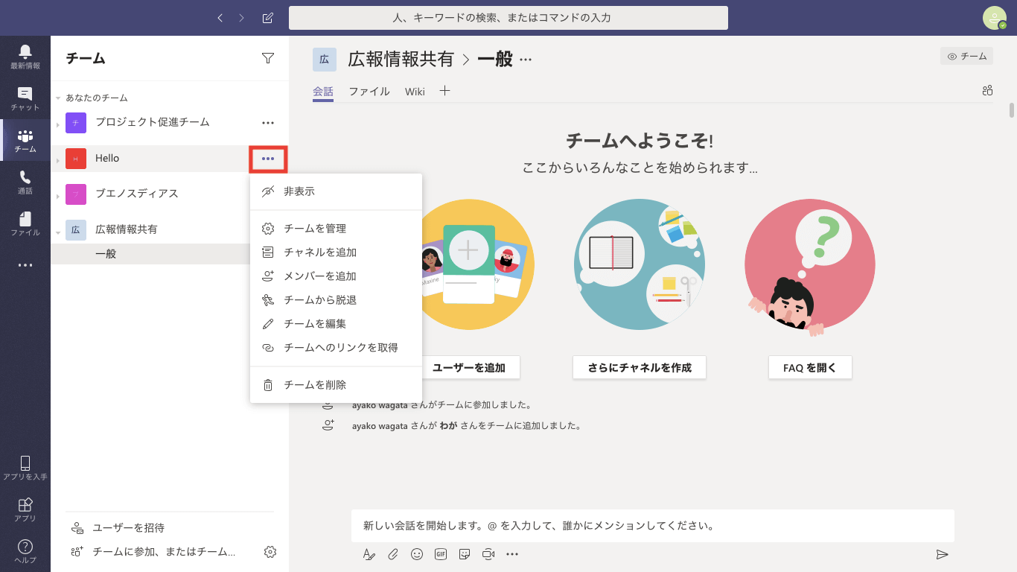Click the send message arrow icon

[942, 554]
